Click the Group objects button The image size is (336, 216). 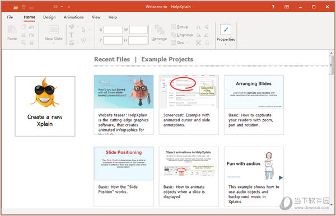(180, 27)
